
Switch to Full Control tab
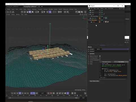click(x=121, y=62)
